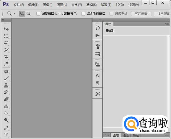Open the 视图(V) menu

coord(134,5)
